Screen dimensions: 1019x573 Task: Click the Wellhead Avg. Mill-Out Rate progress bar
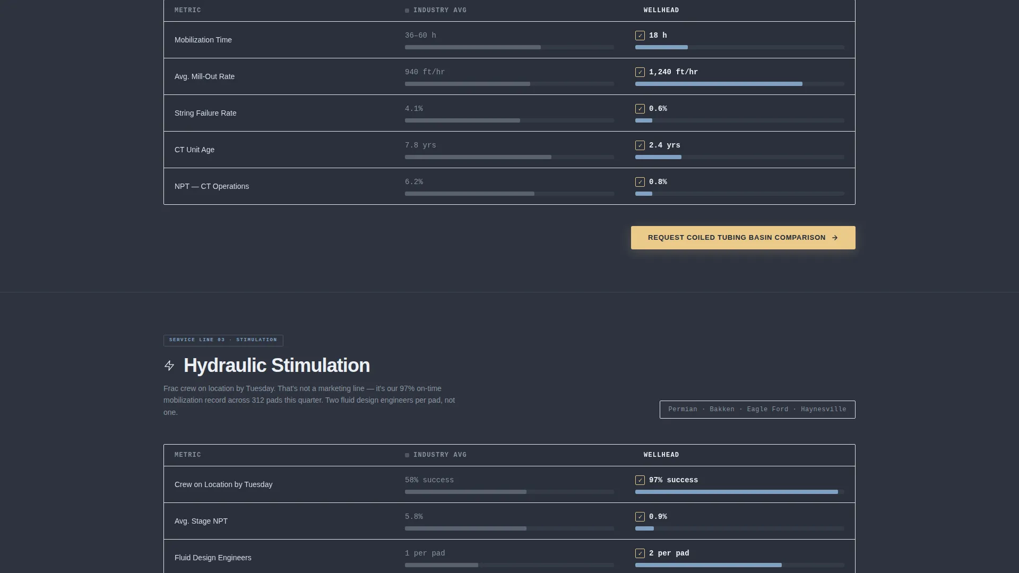coord(740,84)
